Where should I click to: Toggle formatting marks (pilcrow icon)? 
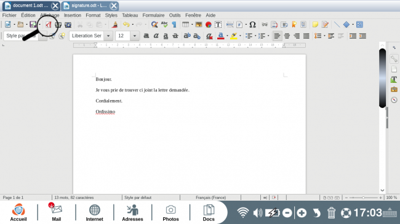[x=174, y=25]
